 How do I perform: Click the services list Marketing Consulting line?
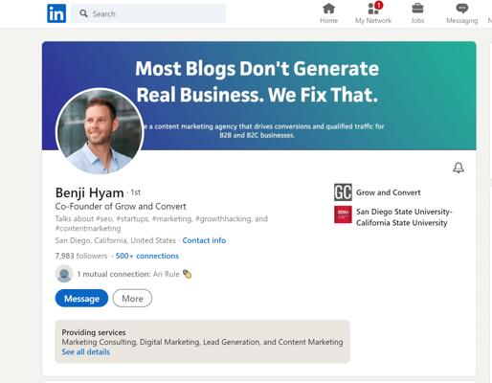tap(203, 342)
